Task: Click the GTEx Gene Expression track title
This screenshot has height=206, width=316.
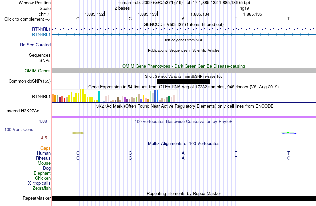Action: pyautogui.click(x=184, y=87)
